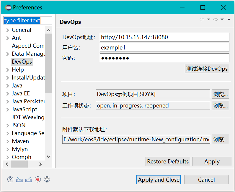Click the back navigation arrow

point(202,19)
